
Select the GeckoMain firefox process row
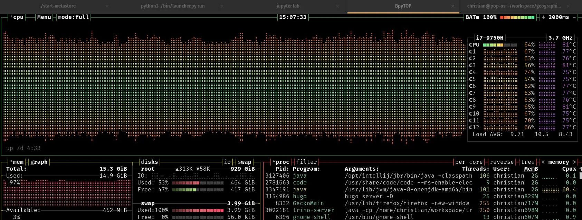click(421, 203)
